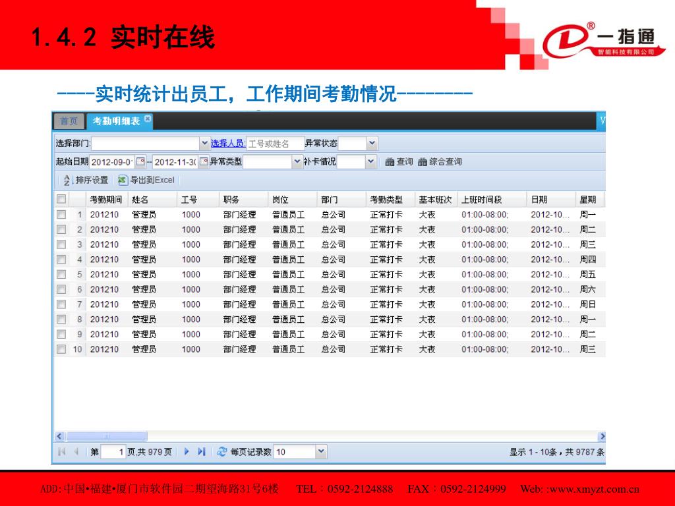This screenshot has height=506, width=675.
Task: Click the 部门 column header
Action: [342, 199]
